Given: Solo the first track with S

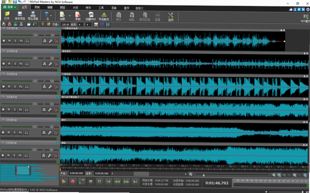Looking at the screenshot, I should 15,41.
